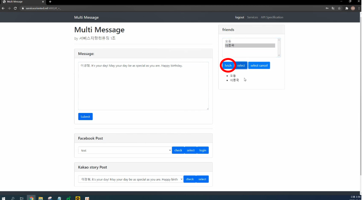Reload the page with the refresh icon

[x=15, y=8]
